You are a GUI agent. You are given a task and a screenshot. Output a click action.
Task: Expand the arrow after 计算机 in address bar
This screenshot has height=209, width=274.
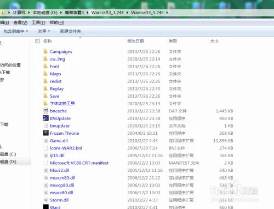pos(29,13)
